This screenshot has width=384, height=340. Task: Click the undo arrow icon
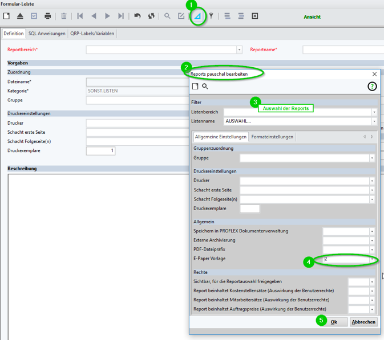pos(138,16)
